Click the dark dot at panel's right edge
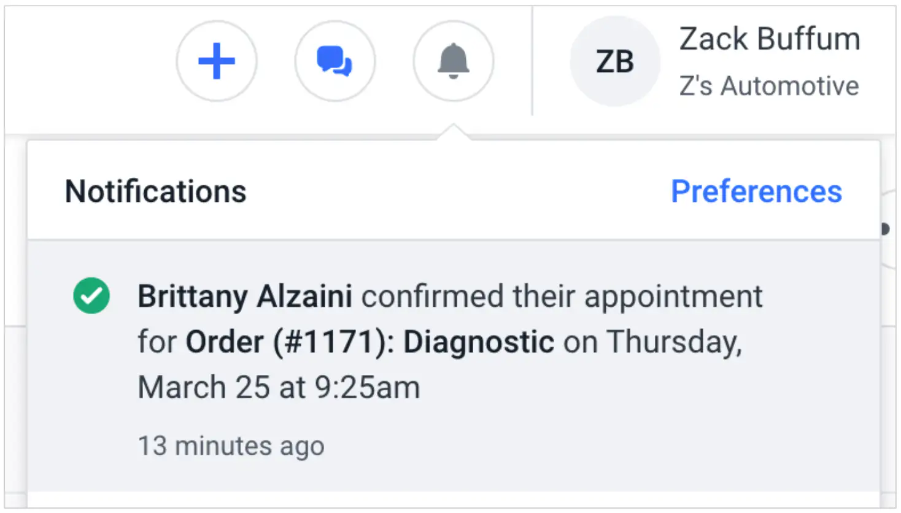This screenshot has width=901, height=513. click(884, 229)
